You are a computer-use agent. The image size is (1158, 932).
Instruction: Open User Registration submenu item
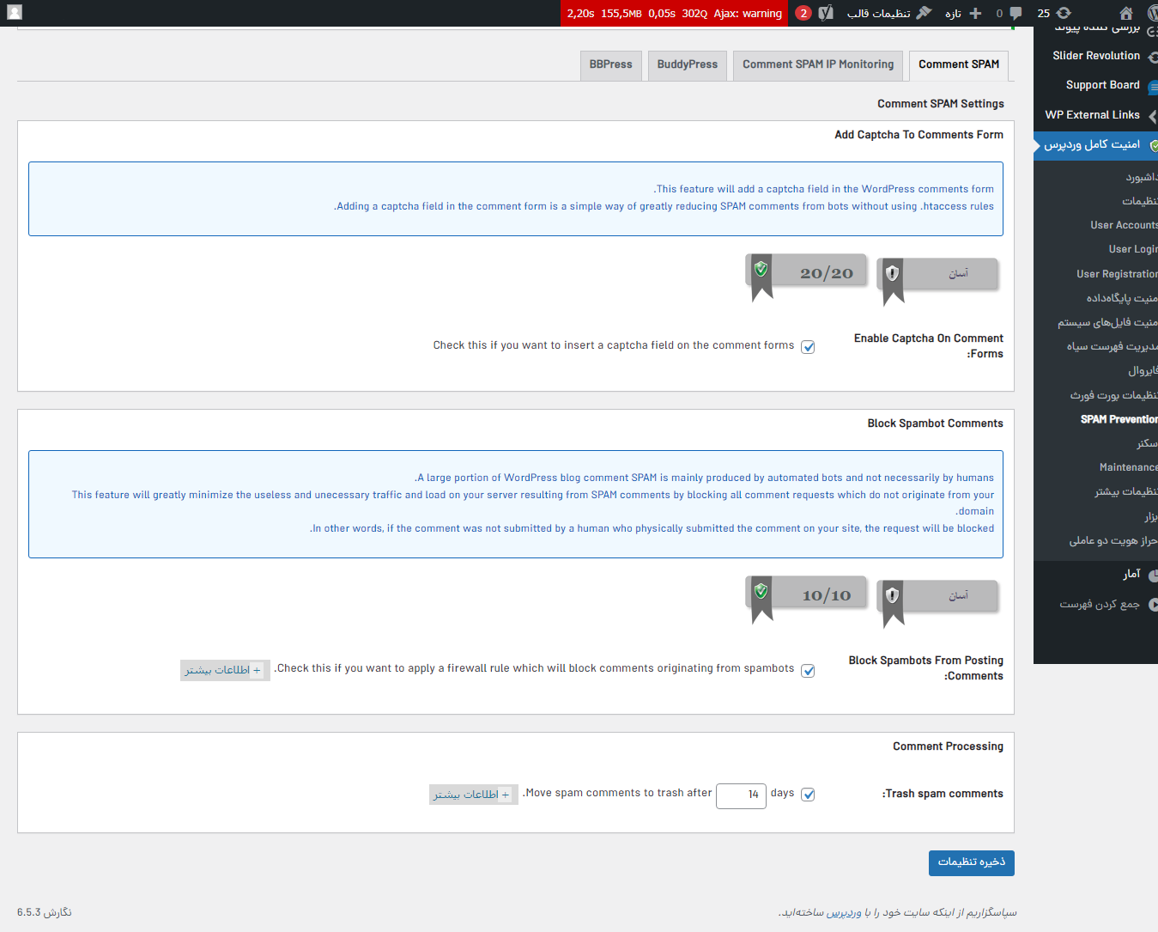click(x=1116, y=274)
